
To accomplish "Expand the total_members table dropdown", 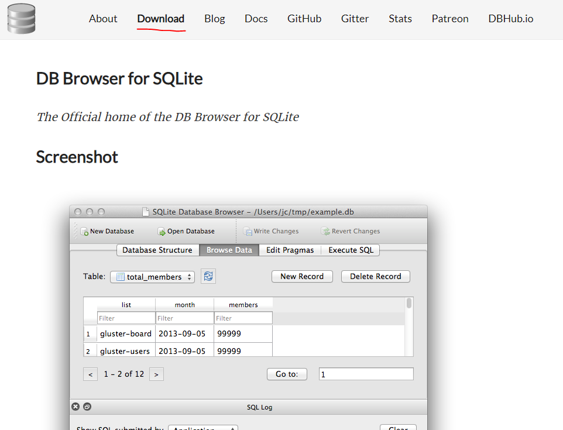I will 152,277.
